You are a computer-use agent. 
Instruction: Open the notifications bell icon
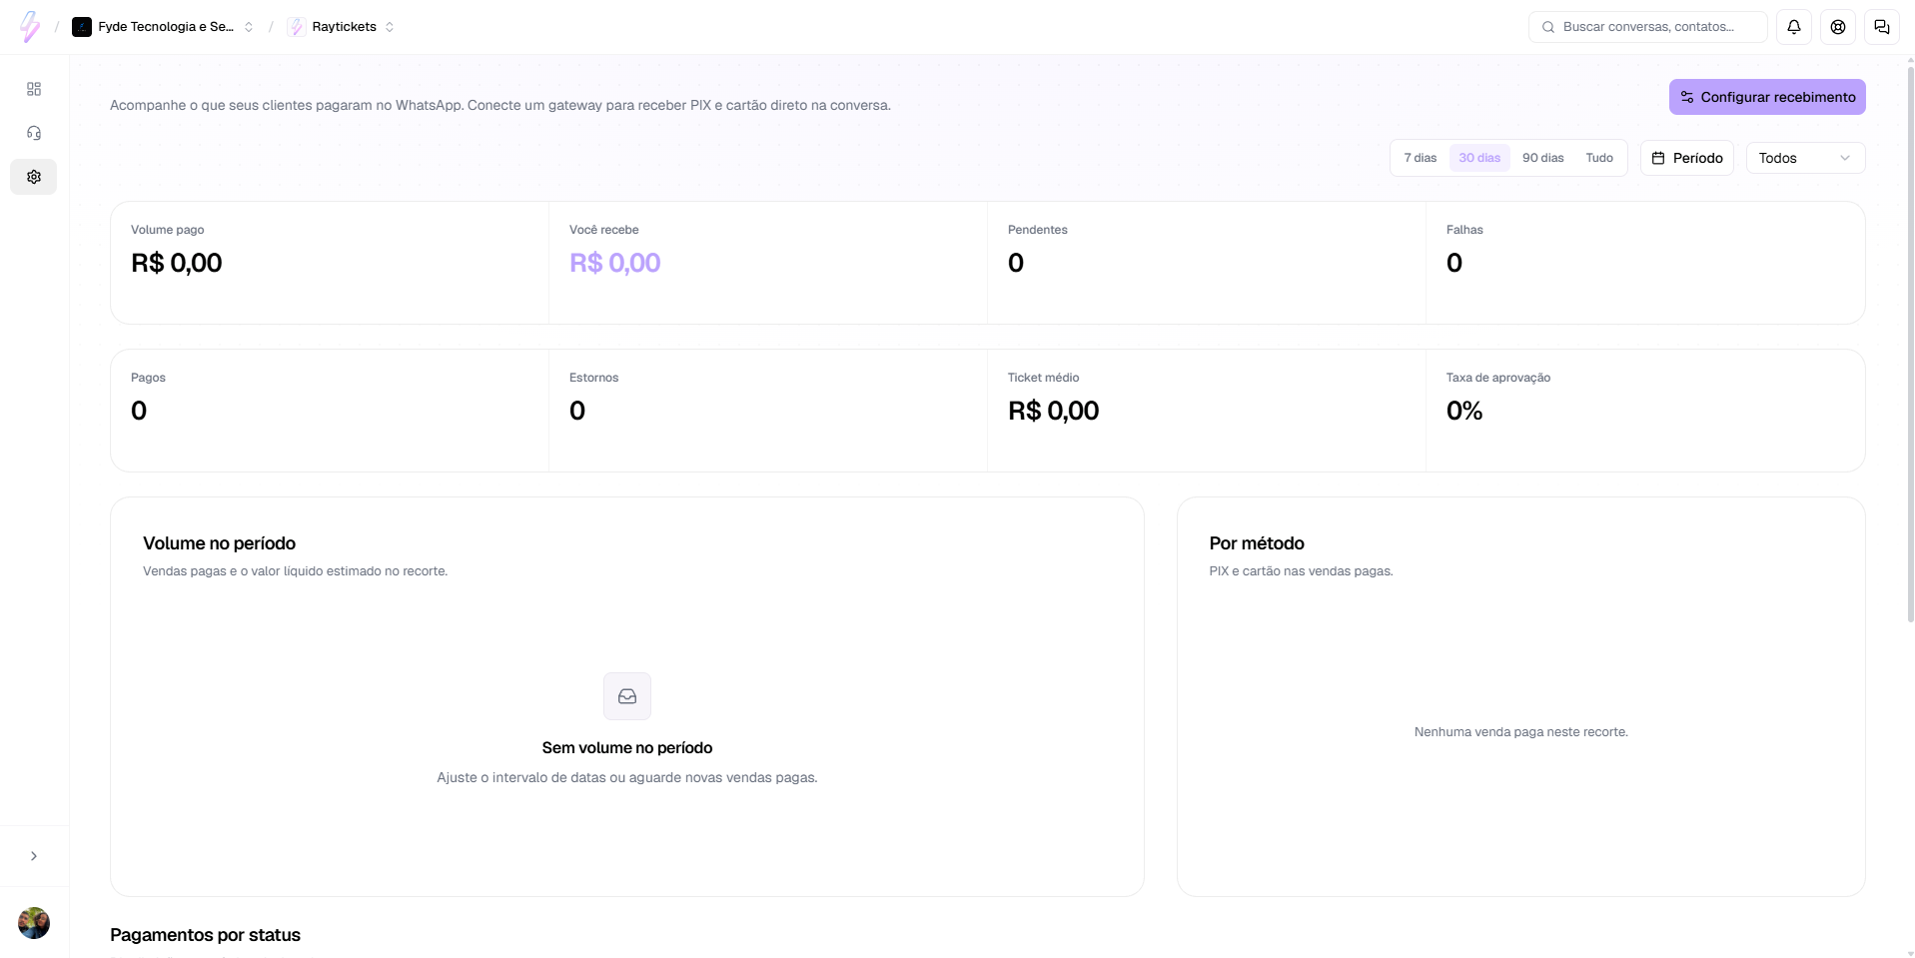[x=1794, y=27]
